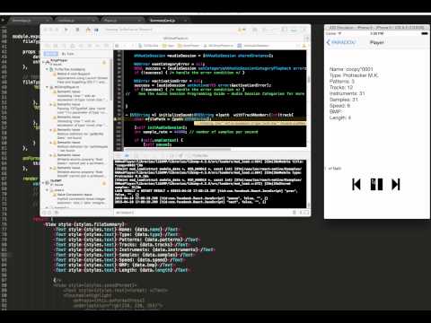The height and width of the screenshot is (323, 431).
Task: Toggle the console pane button
Action: click(307, 213)
